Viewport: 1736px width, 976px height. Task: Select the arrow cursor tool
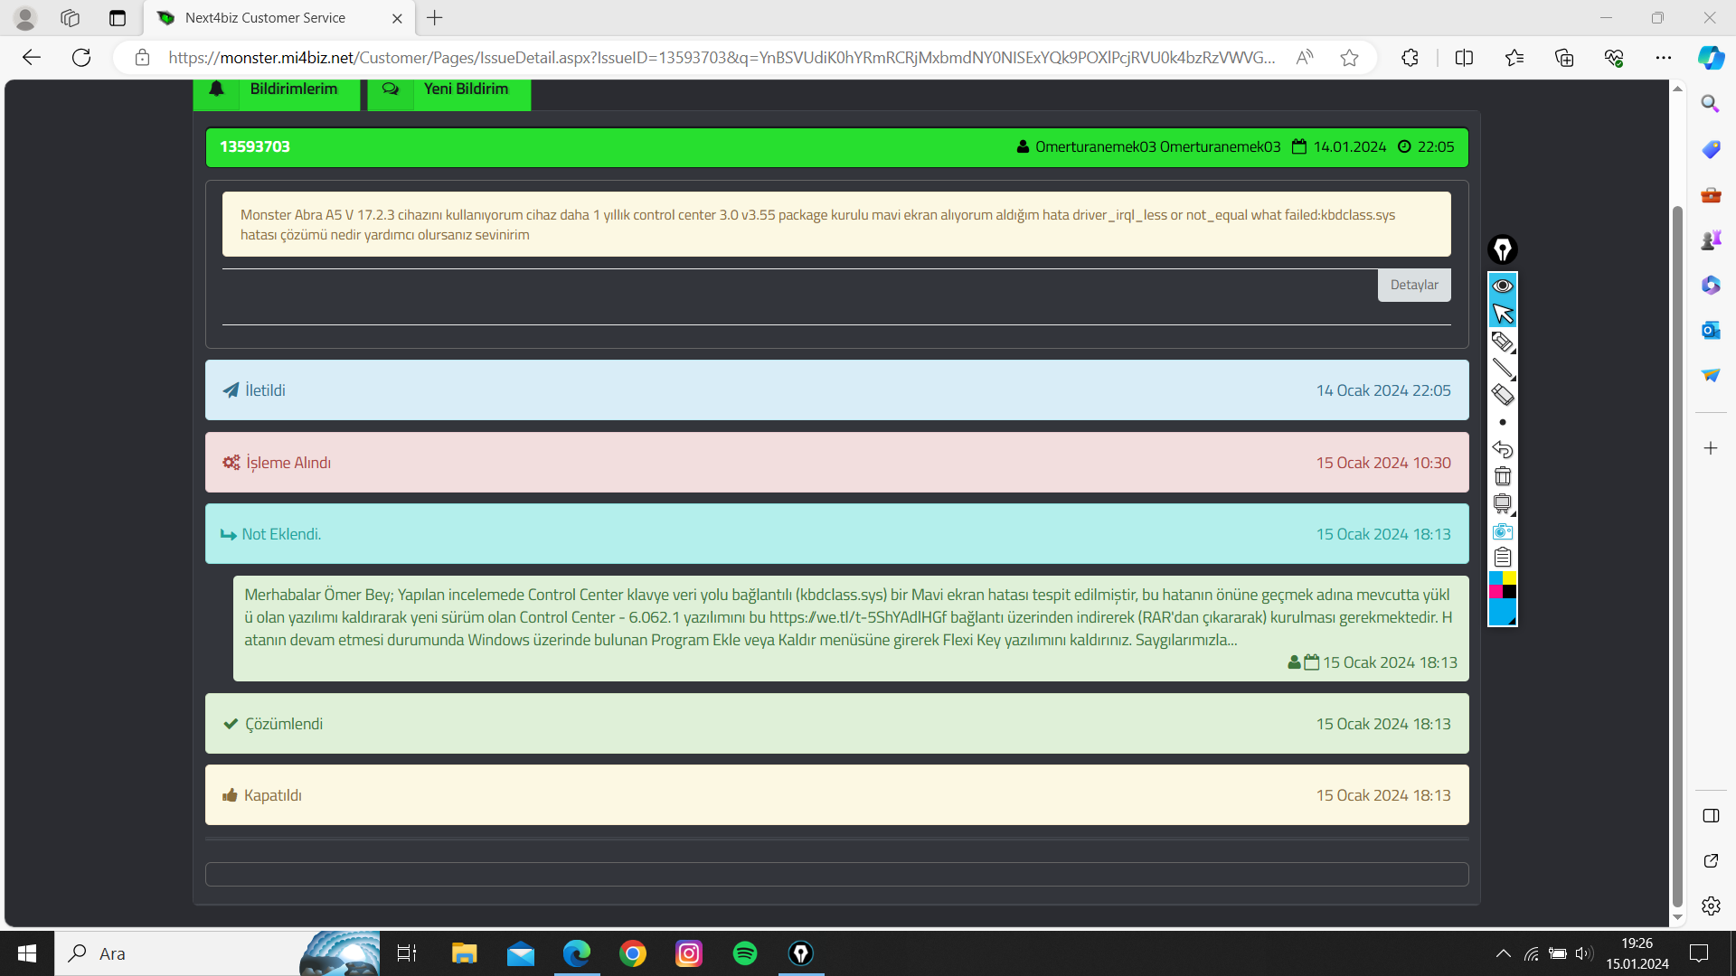point(1503,314)
